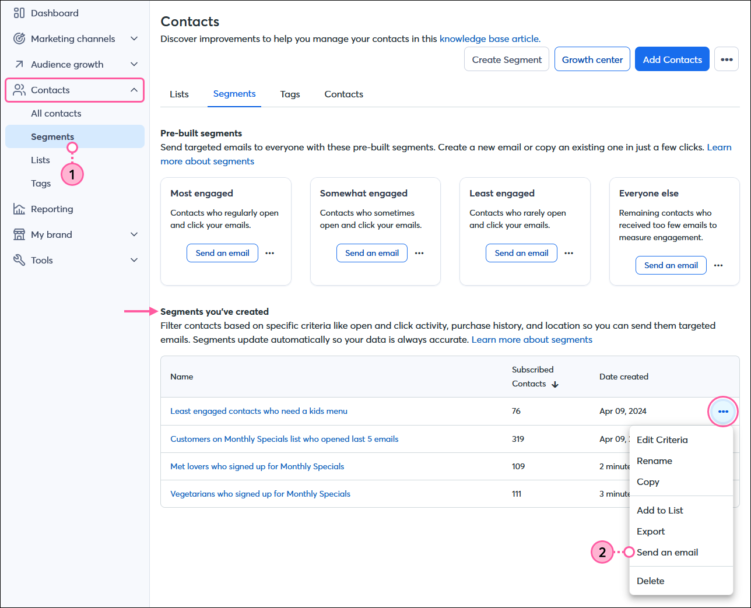Open Customers on Monthly Specials segment
The width and height of the screenshot is (751, 608).
pyautogui.click(x=285, y=439)
